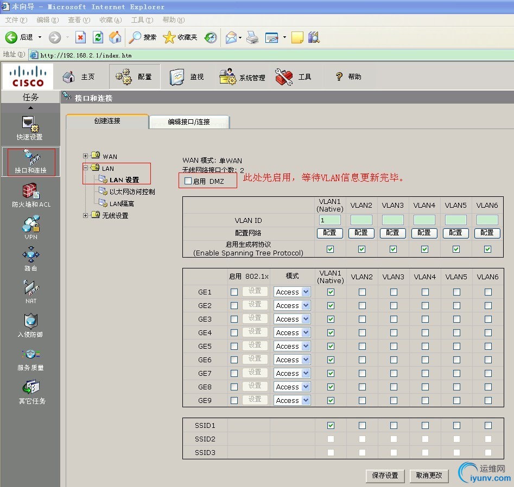Click the VPN sidebar icon
This screenshot has height=487, width=514.
[x=31, y=223]
